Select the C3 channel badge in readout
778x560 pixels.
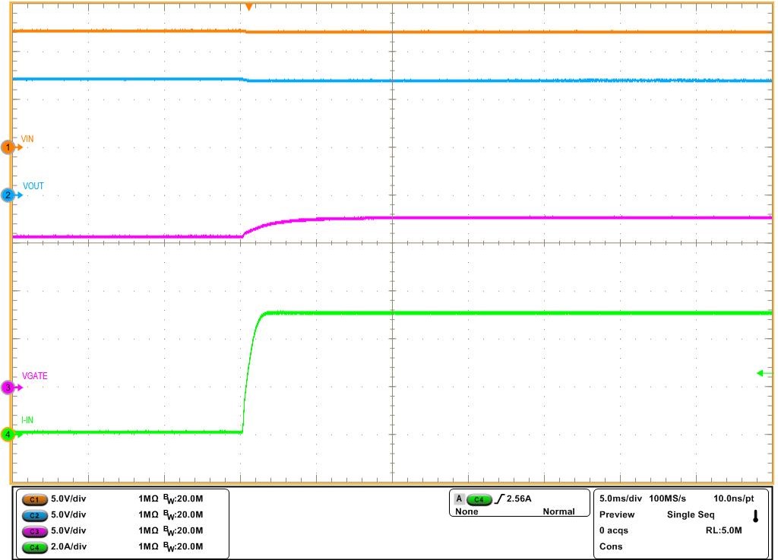tap(34, 530)
